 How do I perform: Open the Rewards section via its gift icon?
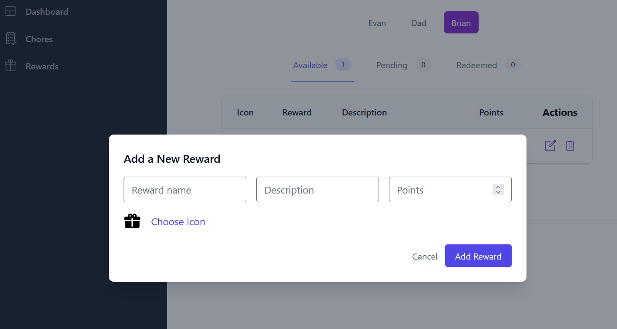point(11,66)
